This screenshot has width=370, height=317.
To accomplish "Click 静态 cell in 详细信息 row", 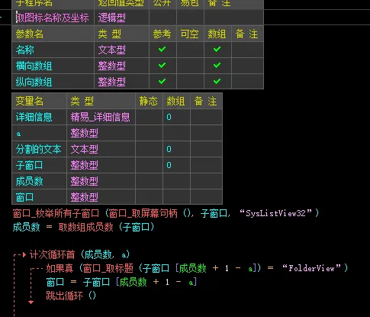I will tap(149, 117).
